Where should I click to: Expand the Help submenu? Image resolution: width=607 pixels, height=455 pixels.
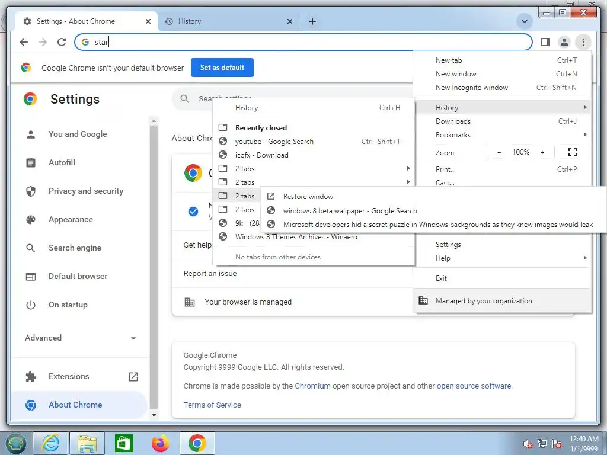[502, 258]
